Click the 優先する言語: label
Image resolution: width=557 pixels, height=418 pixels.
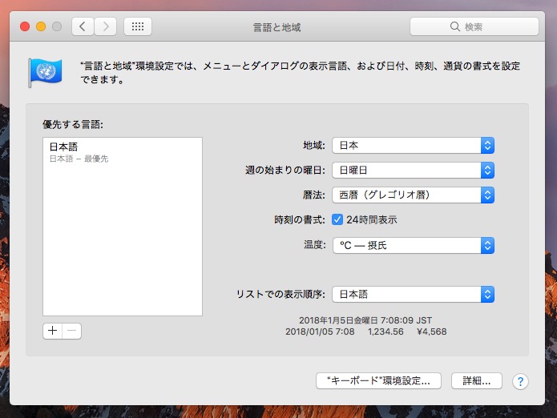point(73,125)
